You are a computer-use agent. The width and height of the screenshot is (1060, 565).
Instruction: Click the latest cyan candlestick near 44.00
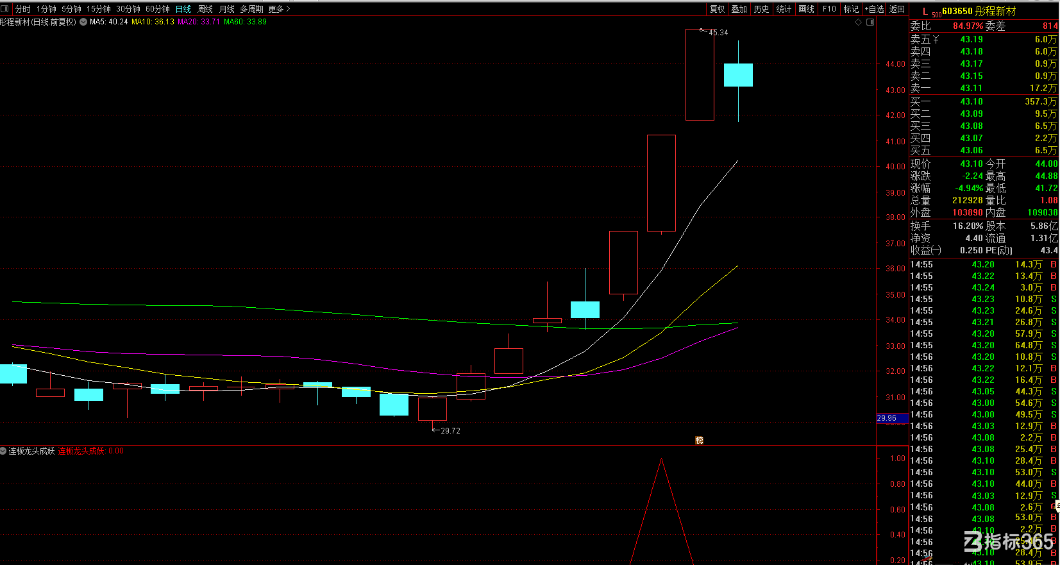coord(738,75)
